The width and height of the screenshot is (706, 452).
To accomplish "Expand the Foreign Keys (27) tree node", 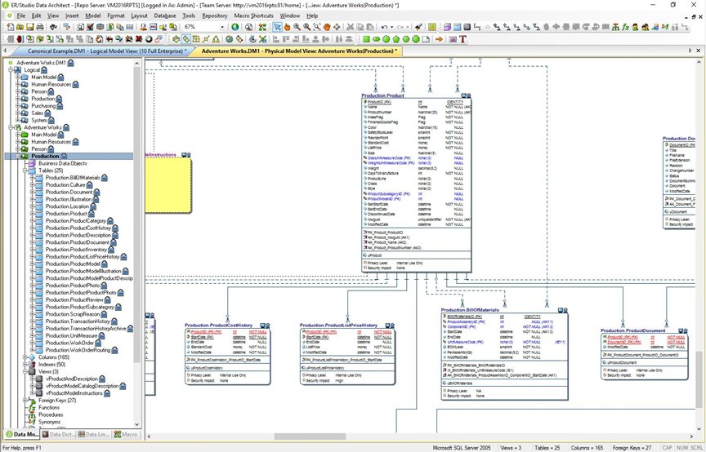I will 25,401.
